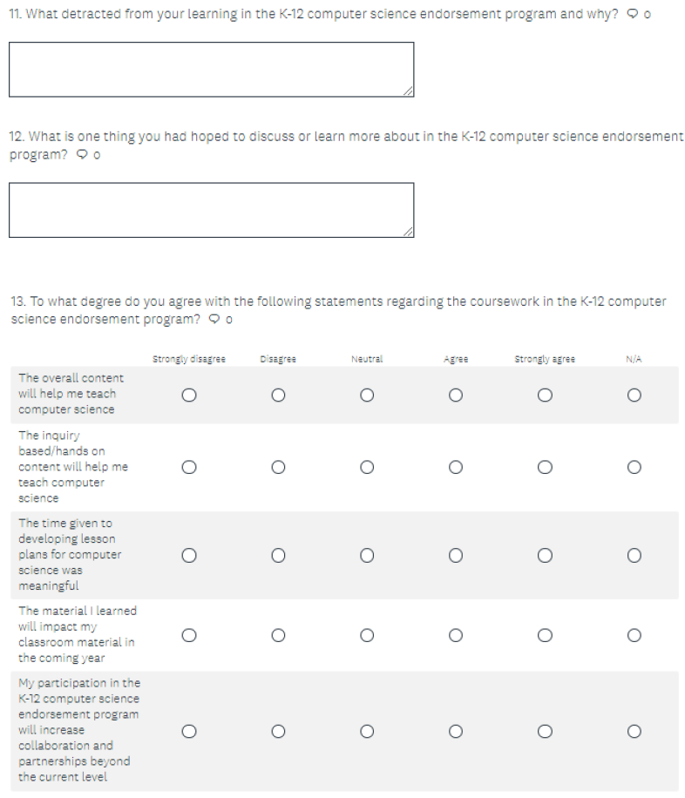This screenshot has width=685, height=798.
Task: Click question 11 answer text box
Action: click(211, 70)
